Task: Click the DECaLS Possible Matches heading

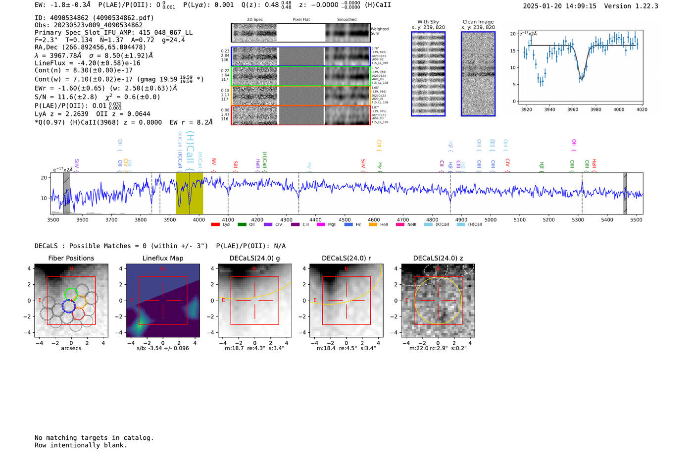Action: pos(160,246)
